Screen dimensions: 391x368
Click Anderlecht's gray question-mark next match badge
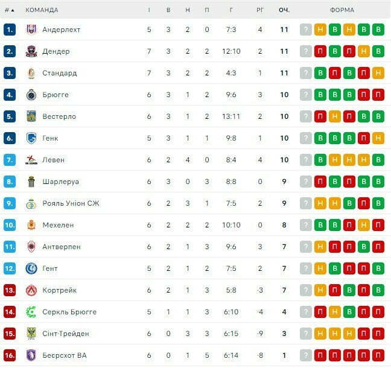(x=306, y=30)
